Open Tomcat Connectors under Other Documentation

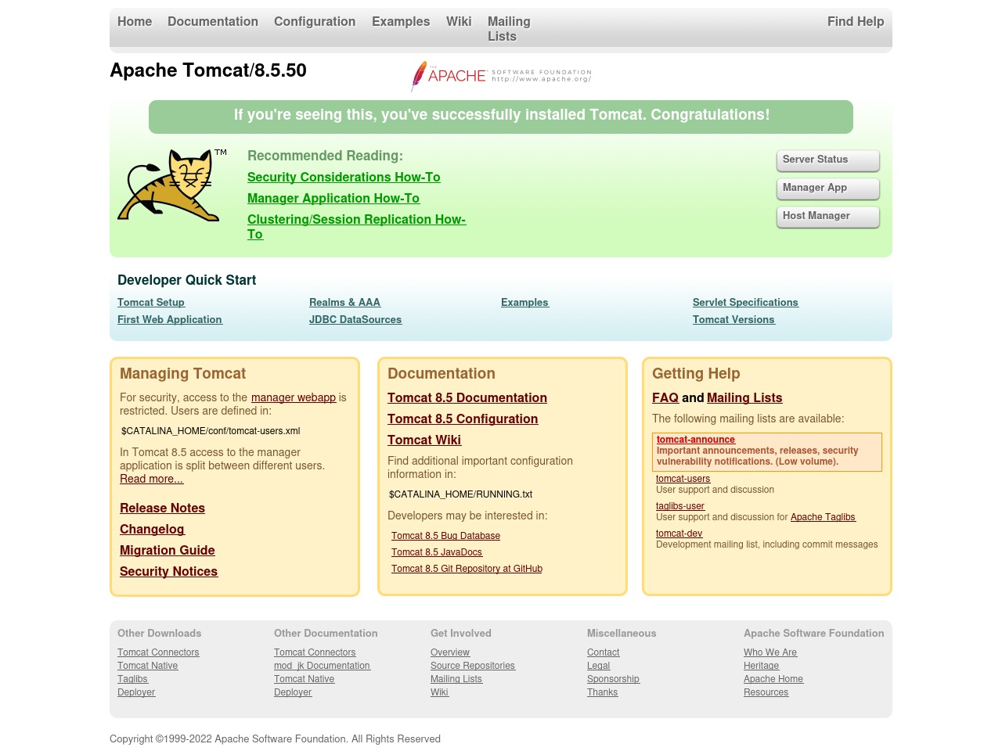pyautogui.click(x=315, y=652)
